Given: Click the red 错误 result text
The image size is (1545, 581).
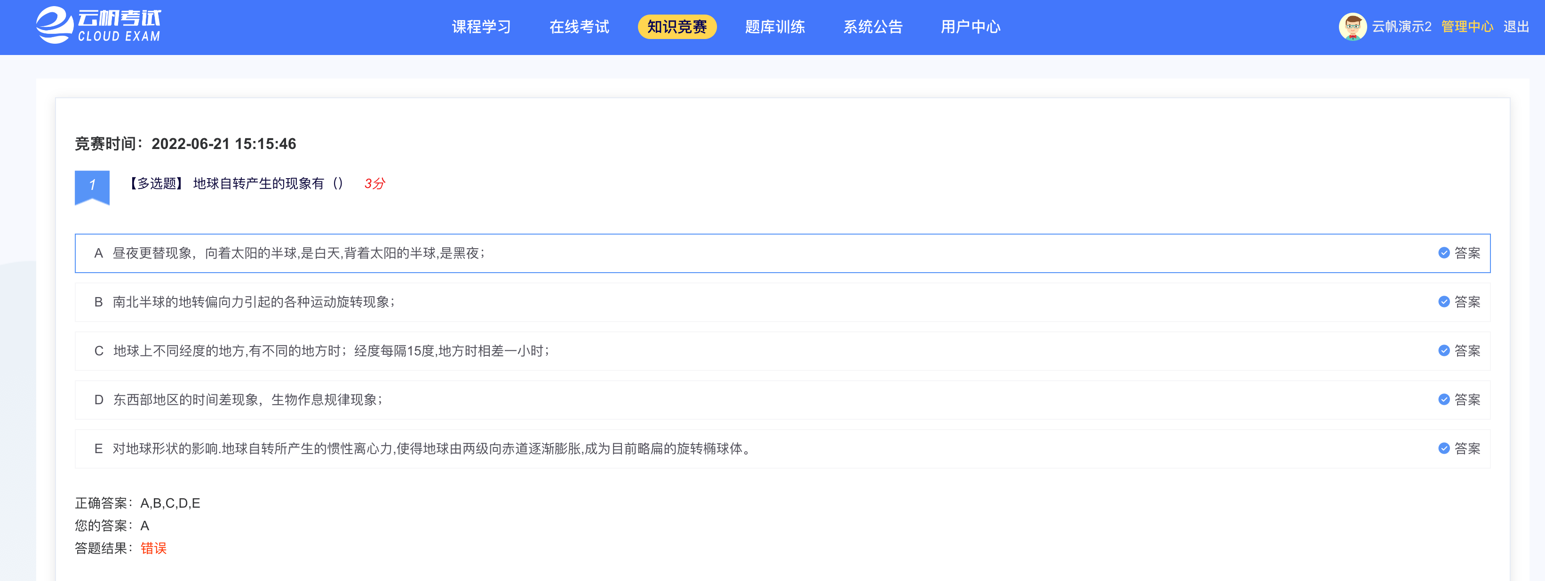Looking at the screenshot, I should point(153,548).
